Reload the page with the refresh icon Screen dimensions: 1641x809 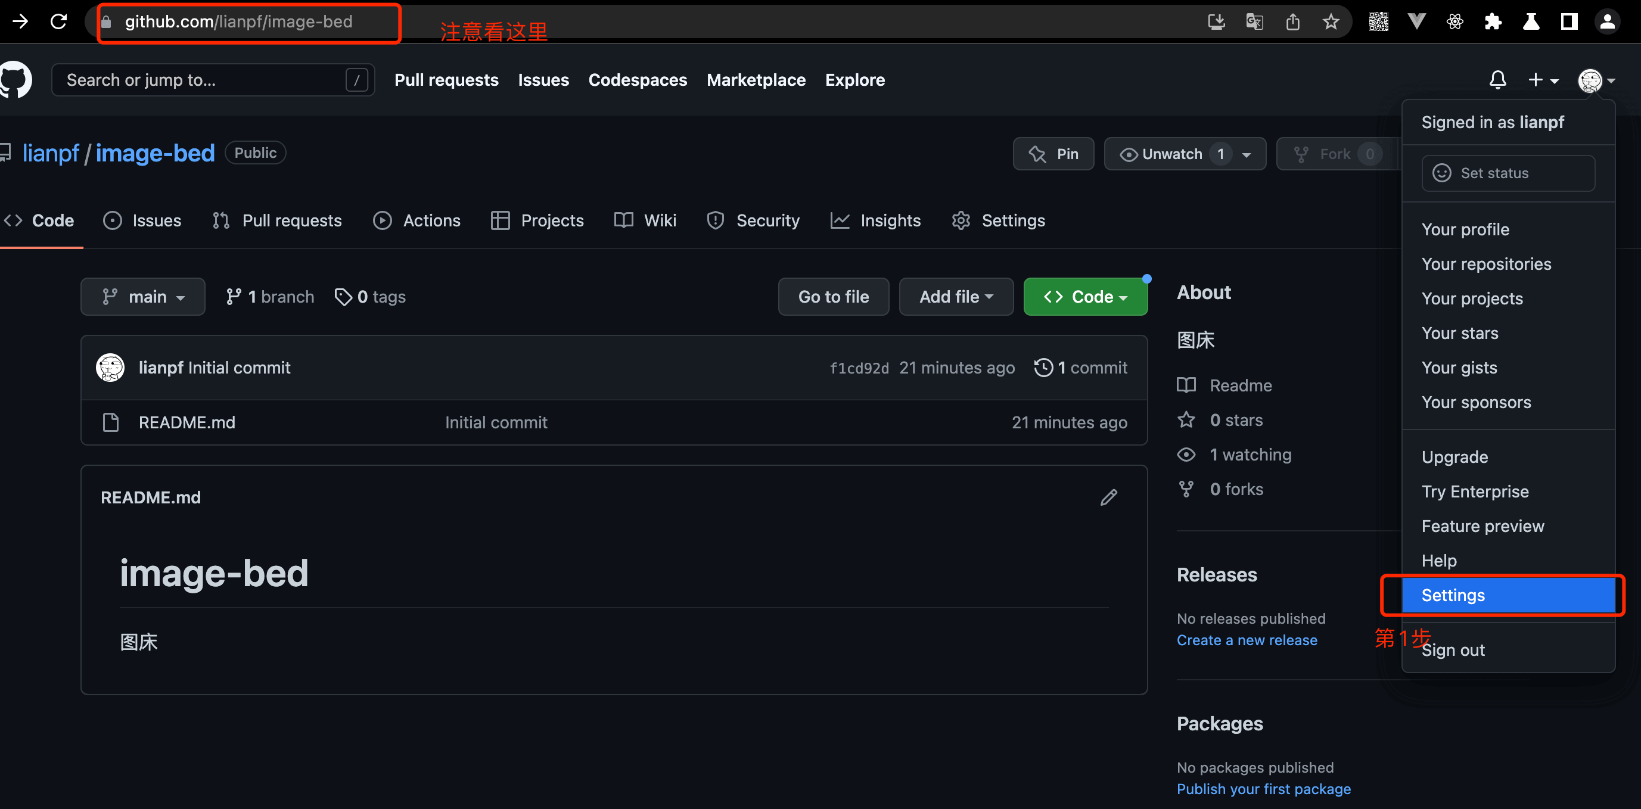(58, 21)
